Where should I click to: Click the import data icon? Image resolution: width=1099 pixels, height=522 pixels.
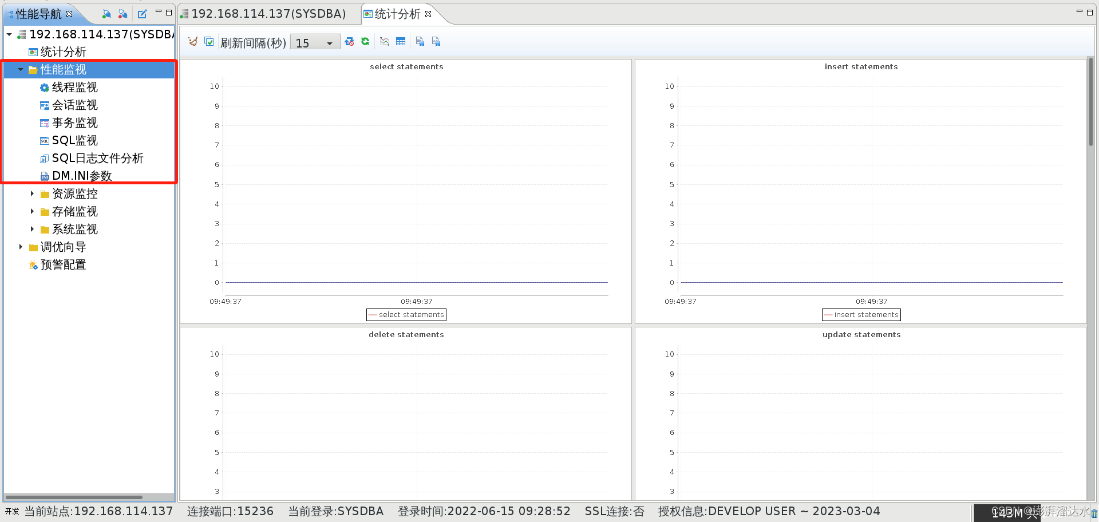[x=436, y=41]
